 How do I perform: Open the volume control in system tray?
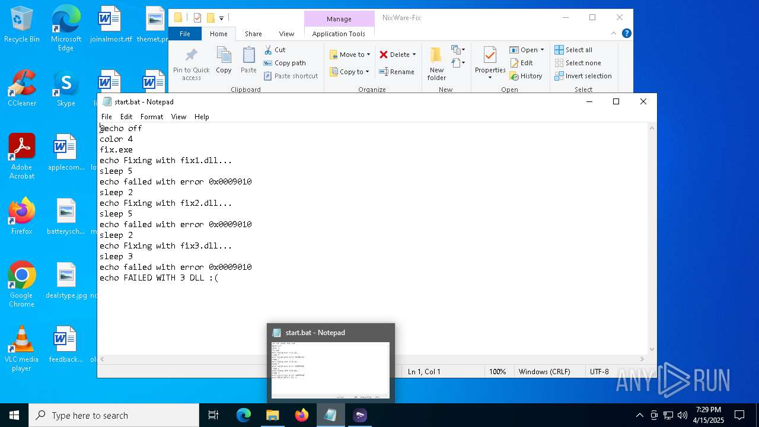pyautogui.click(x=683, y=415)
